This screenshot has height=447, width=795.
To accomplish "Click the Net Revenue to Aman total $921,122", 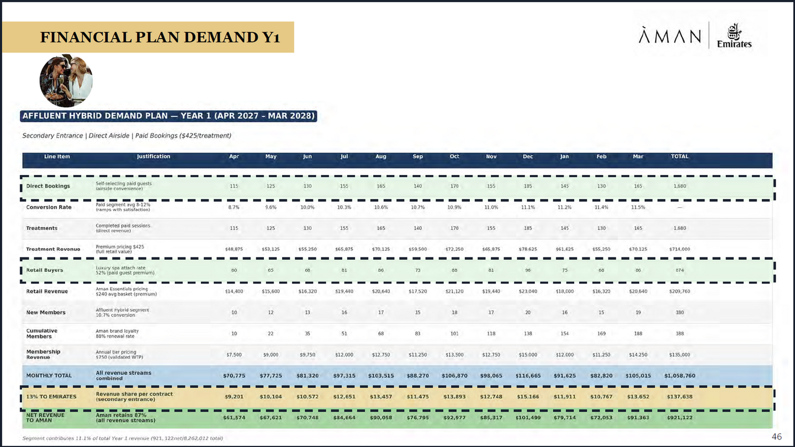I will click(680, 418).
